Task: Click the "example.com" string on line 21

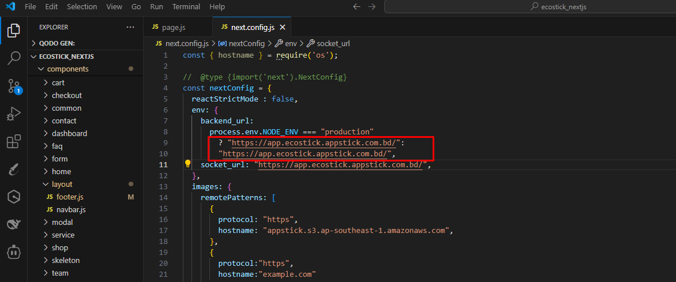Action: 287,275
